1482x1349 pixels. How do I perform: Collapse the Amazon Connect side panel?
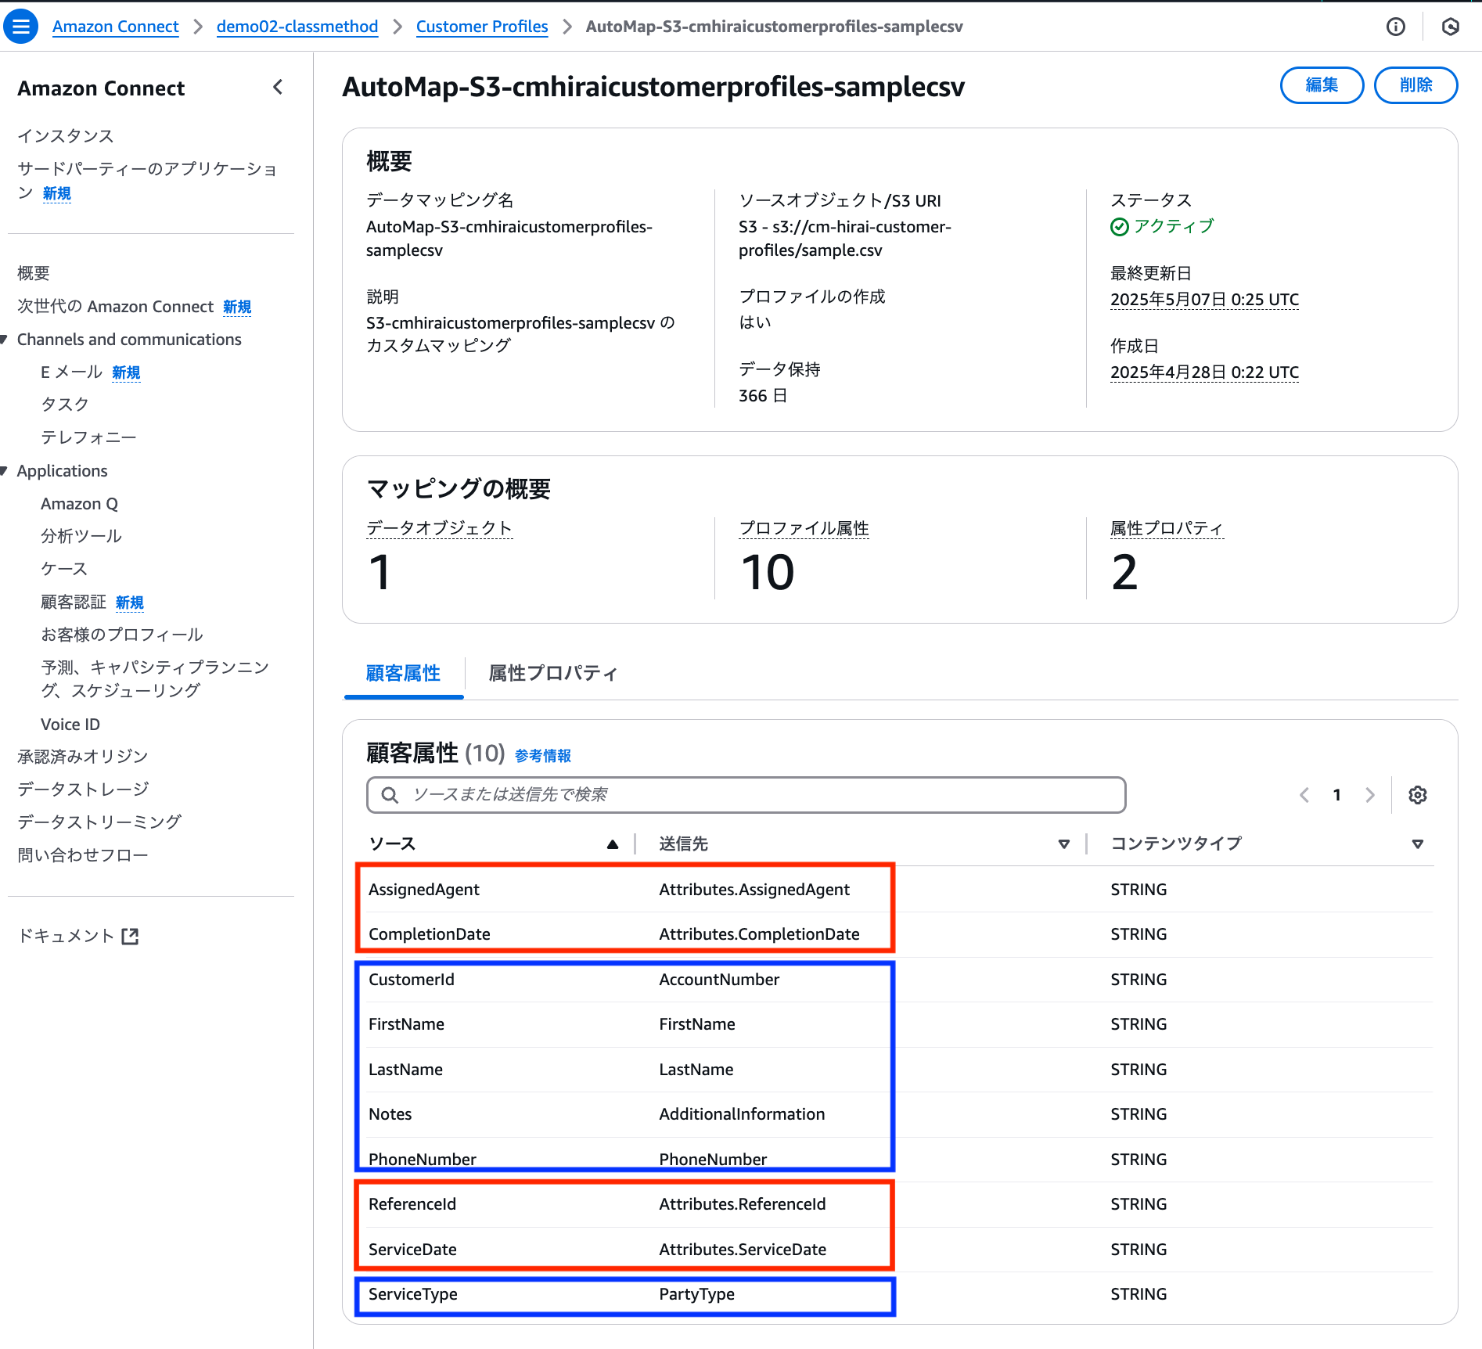pyautogui.click(x=278, y=88)
